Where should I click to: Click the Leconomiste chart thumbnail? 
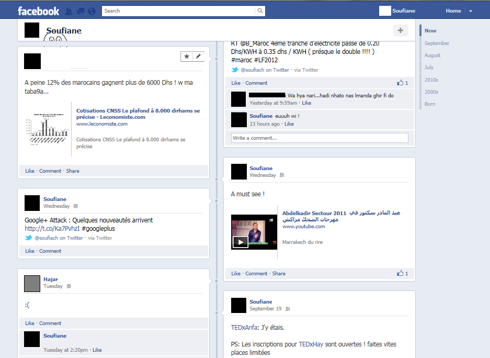tap(47, 128)
